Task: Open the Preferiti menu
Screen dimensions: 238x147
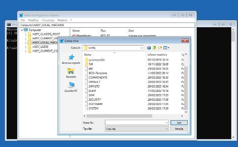Action: pos(62,20)
